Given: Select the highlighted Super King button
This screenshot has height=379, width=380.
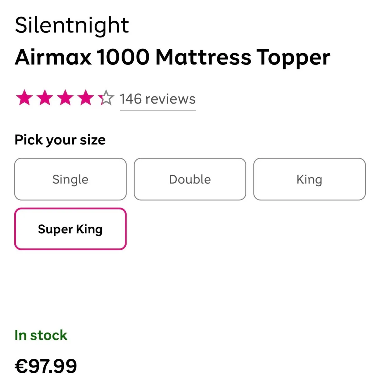Looking at the screenshot, I should pyautogui.click(x=70, y=229).
